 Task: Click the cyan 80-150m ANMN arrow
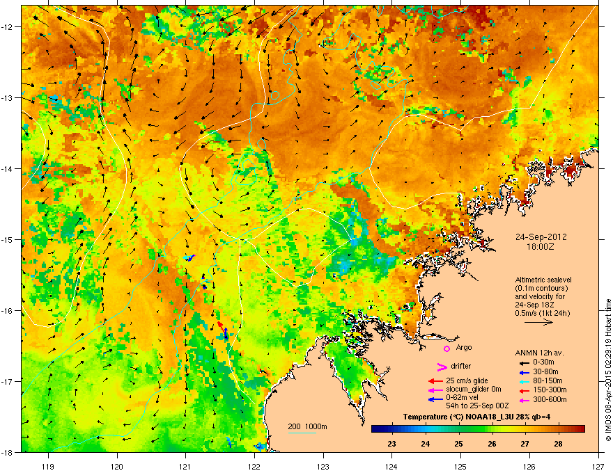(x=525, y=382)
